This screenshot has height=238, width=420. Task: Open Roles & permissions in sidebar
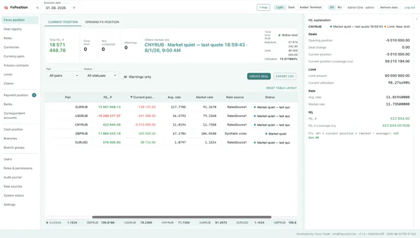(20, 168)
